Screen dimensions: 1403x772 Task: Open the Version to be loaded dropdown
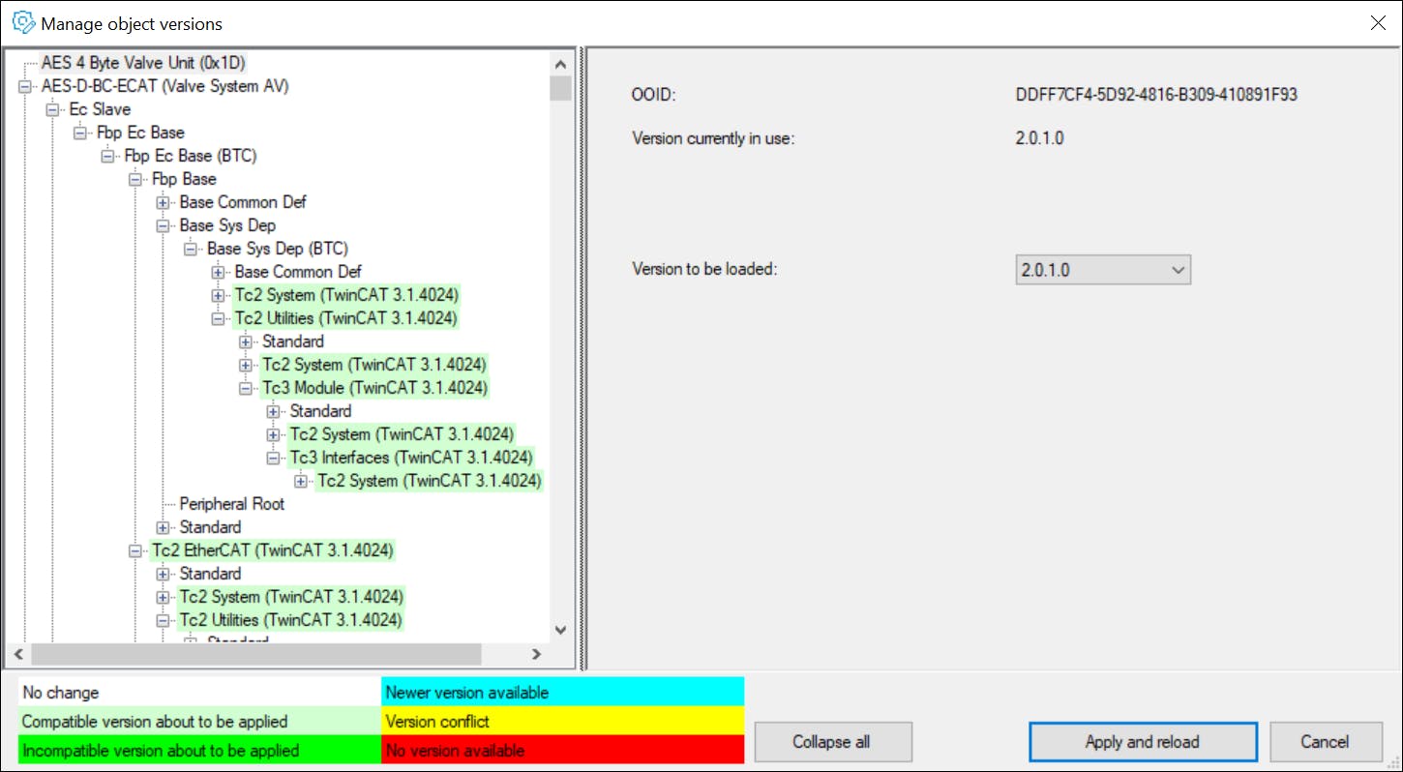tap(1102, 270)
